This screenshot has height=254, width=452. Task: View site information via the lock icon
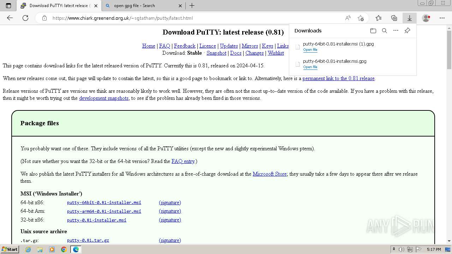(44, 18)
